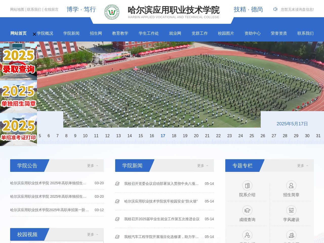Open 联系我们 in navigation bar
324x243 pixels.
(306, 33)
